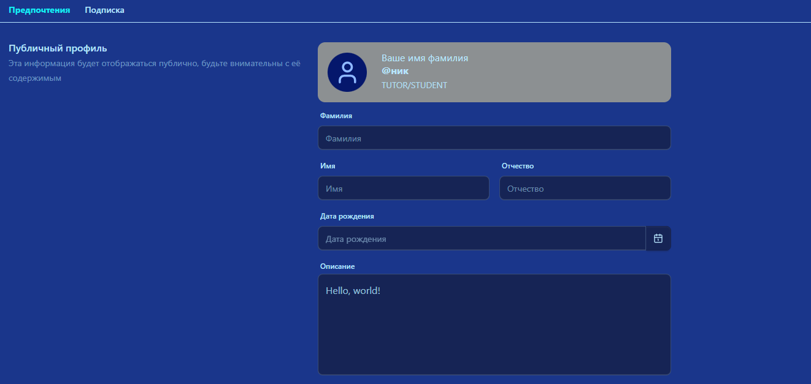Click the Отчество field label
811x384 pixels.
click(518, 165)
